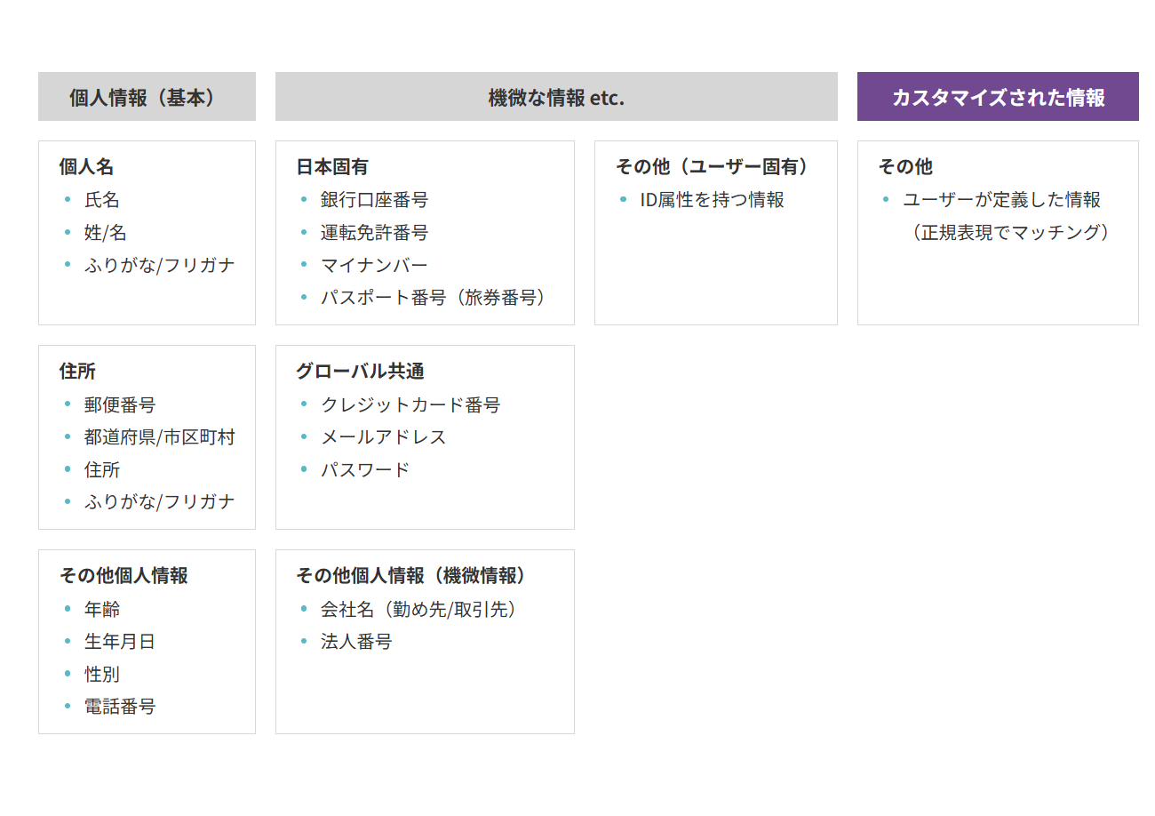Click the 氏名 list item
Viewport: 1155px width, 816px height.
pyautogui.click(x=102, y=200)
